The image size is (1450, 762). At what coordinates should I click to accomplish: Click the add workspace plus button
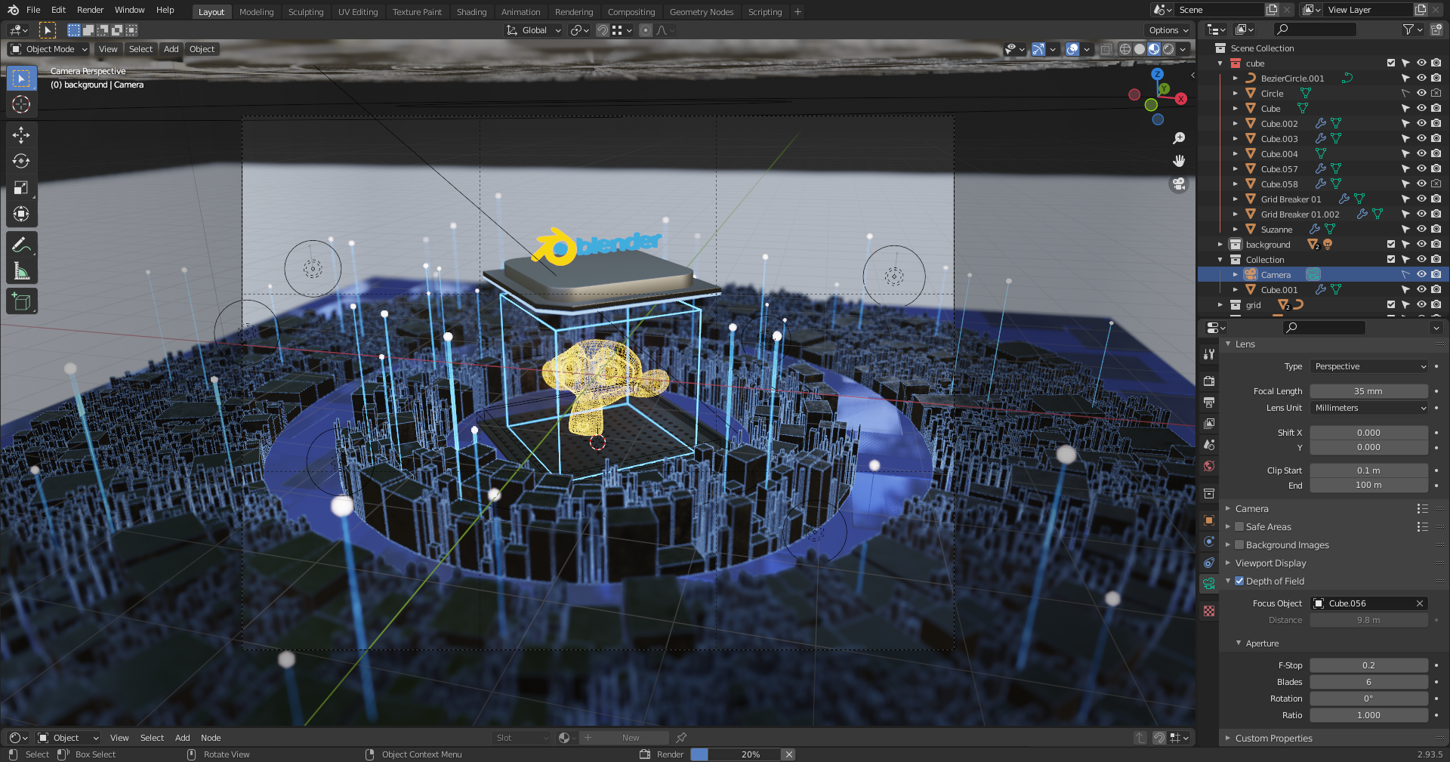click(797, 12)
